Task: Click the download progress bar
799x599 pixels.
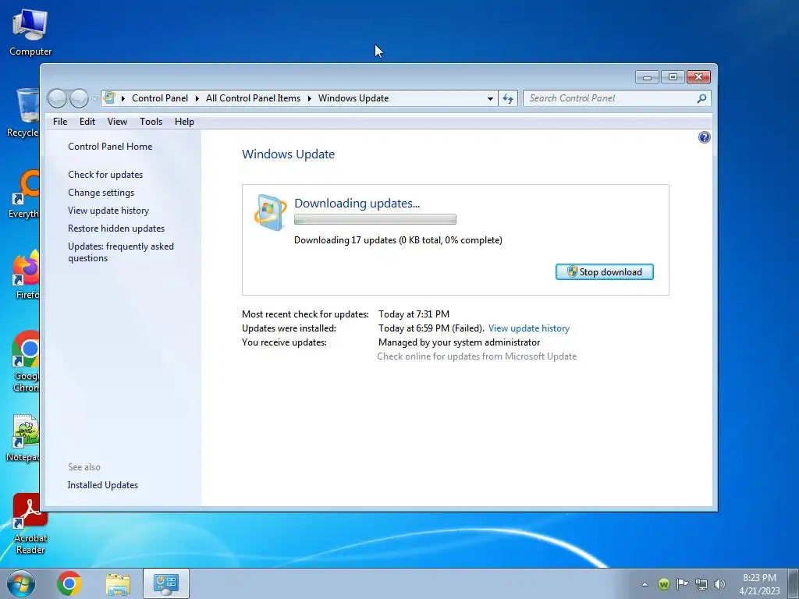Action: 375,219
